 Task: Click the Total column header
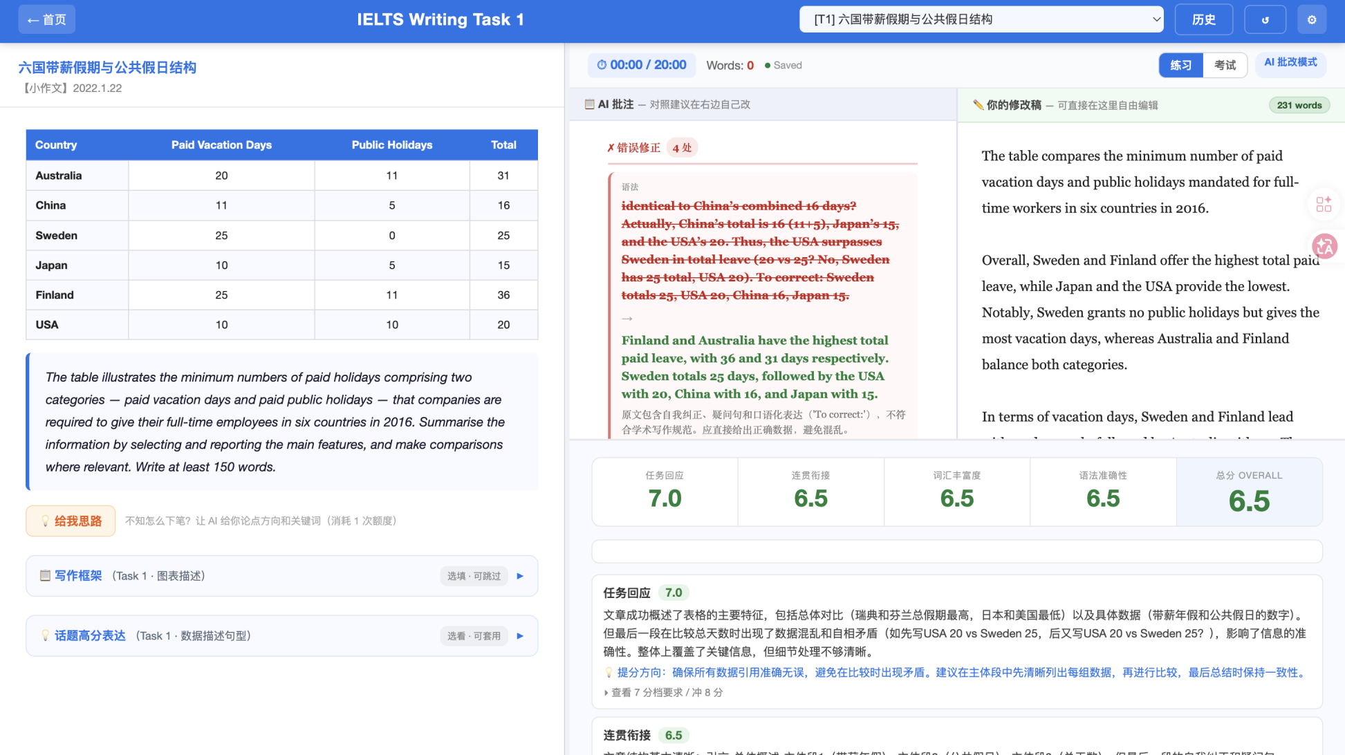click(x=503, y=145)
